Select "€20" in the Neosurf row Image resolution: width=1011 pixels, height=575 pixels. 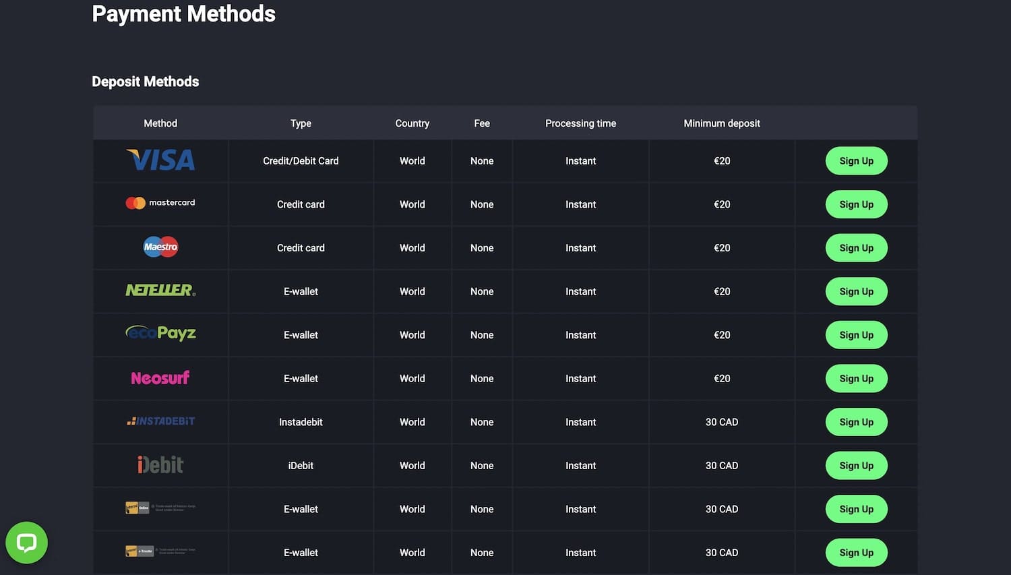point(722,378)
